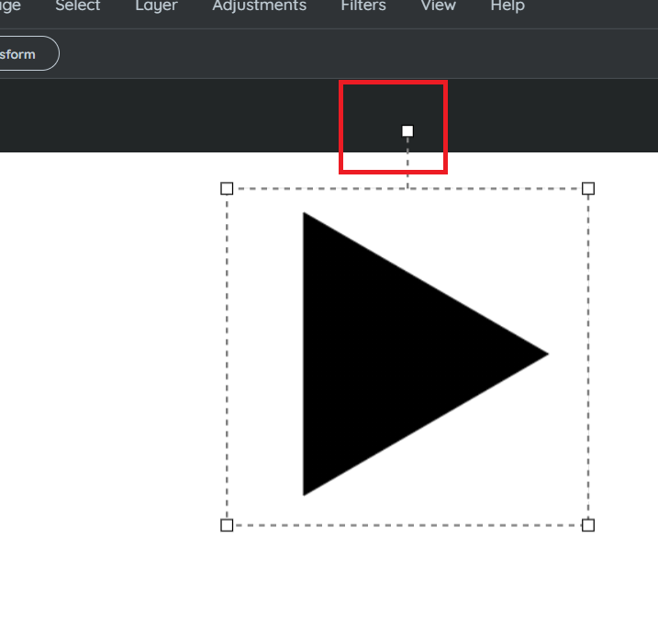The width and height of the screenshot is (658, 640).
Task: Open the View menu
Action: pos(438,6)
